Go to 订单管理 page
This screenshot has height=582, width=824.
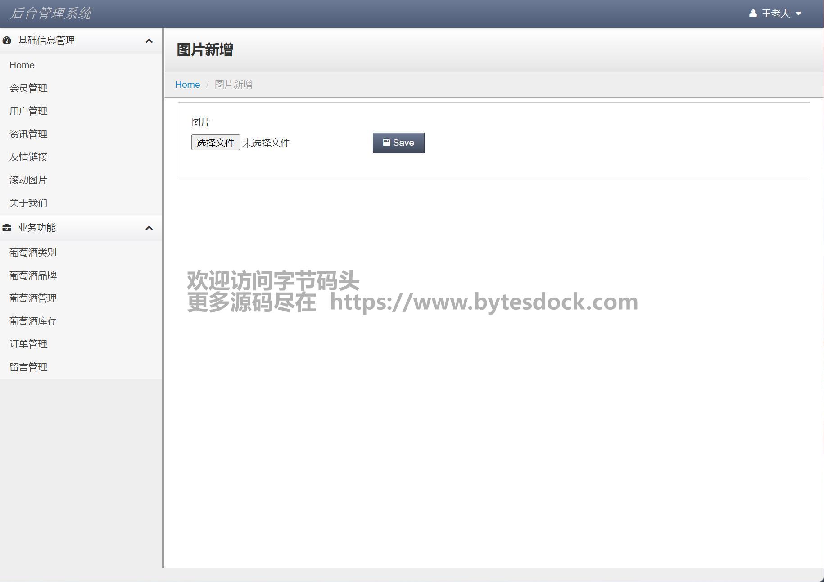28,344
